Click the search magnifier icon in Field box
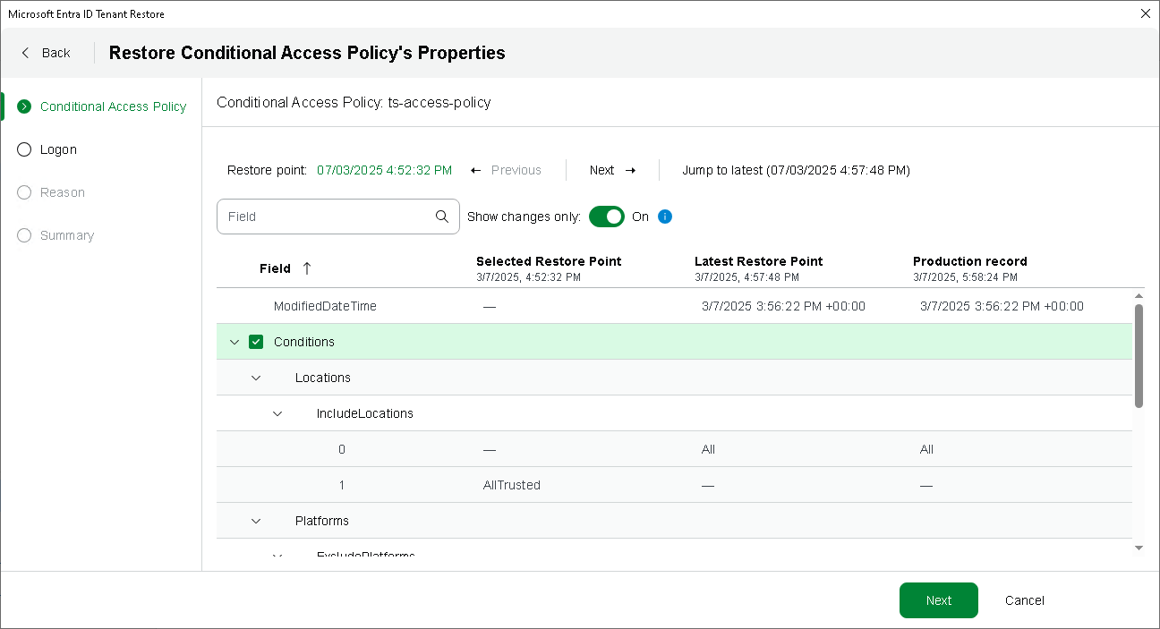Screen dimensions: 1160x629 (x=442, y=217)
